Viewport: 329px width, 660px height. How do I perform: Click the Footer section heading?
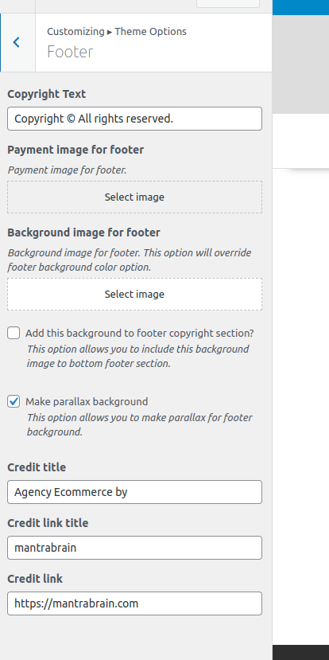pyautogui.click(x=70, y=52)
